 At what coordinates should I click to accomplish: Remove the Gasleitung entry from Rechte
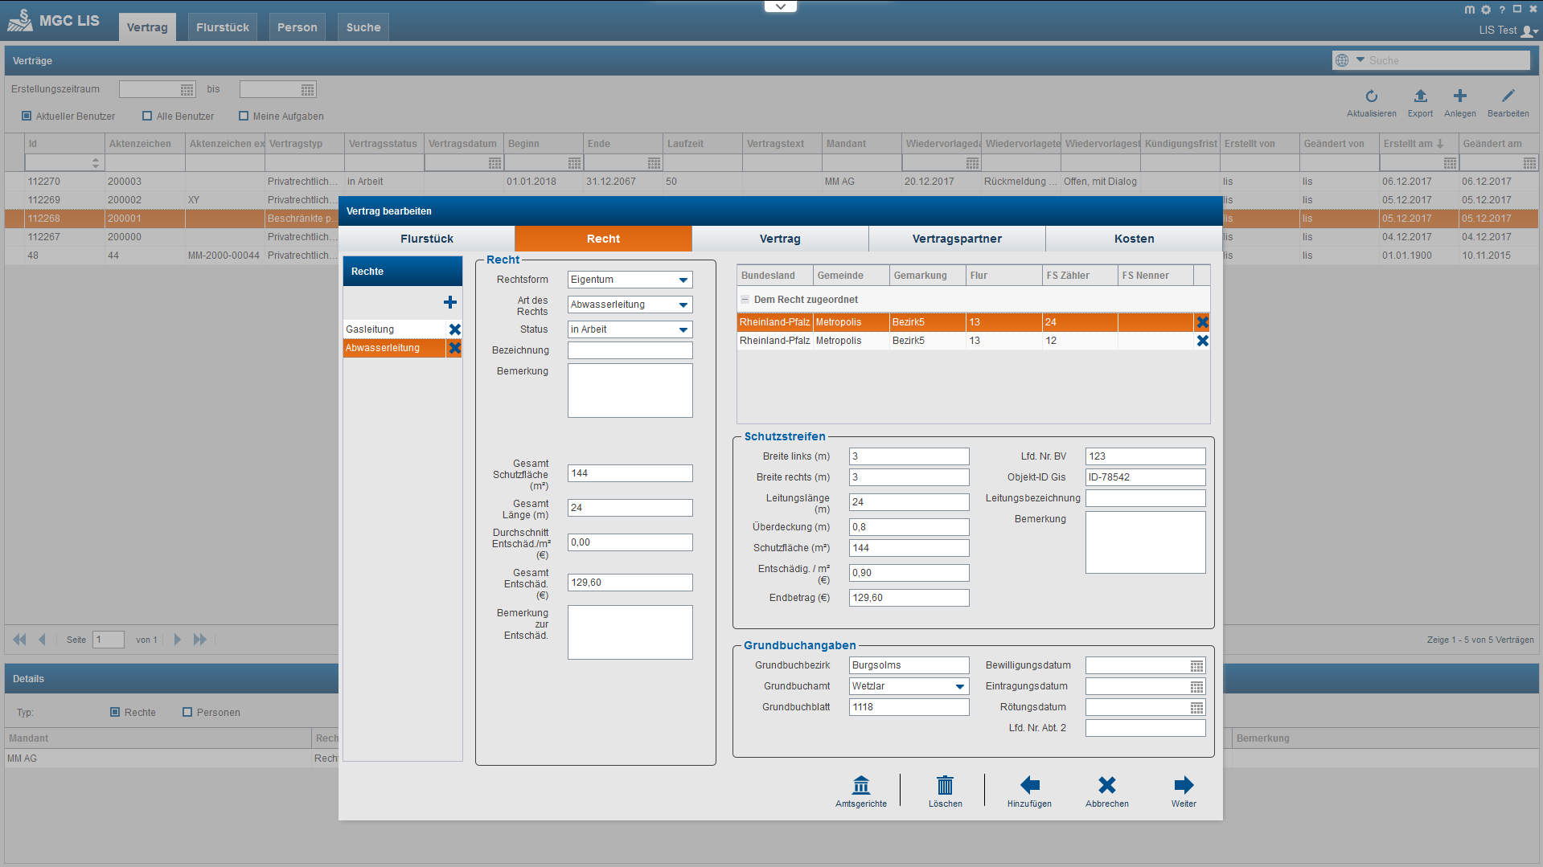454,329
